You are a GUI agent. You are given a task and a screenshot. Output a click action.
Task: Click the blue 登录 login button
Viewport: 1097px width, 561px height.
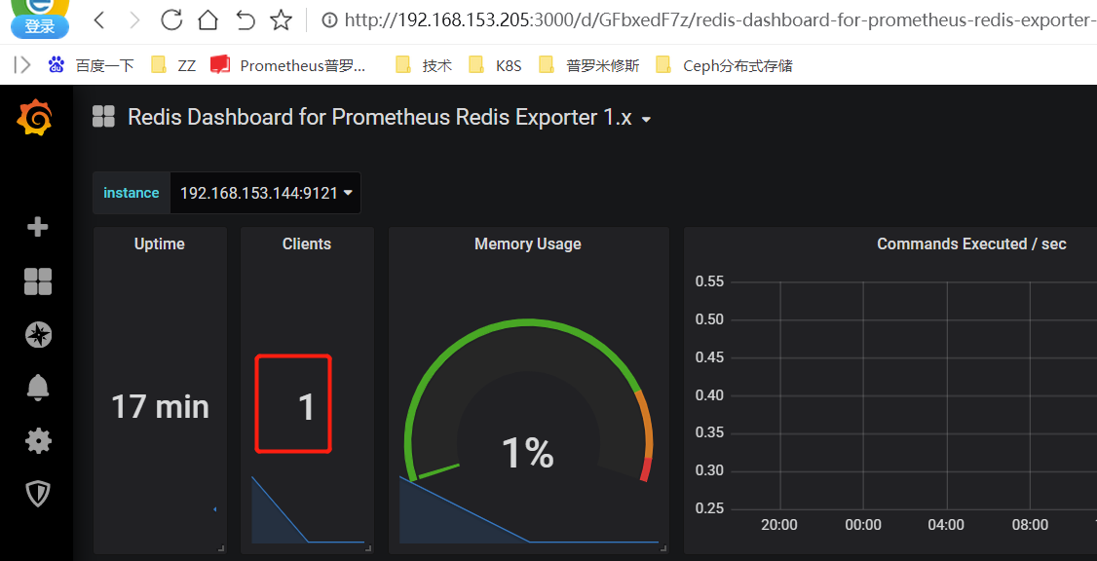(39, 26)
